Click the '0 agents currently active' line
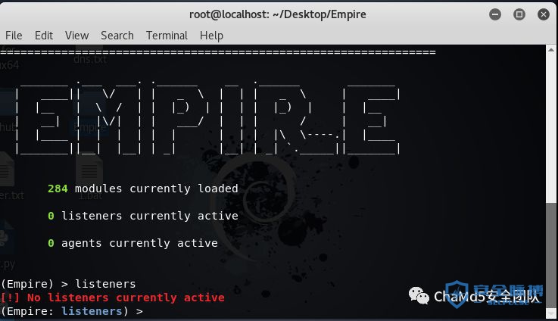 (x=132, y=243)
